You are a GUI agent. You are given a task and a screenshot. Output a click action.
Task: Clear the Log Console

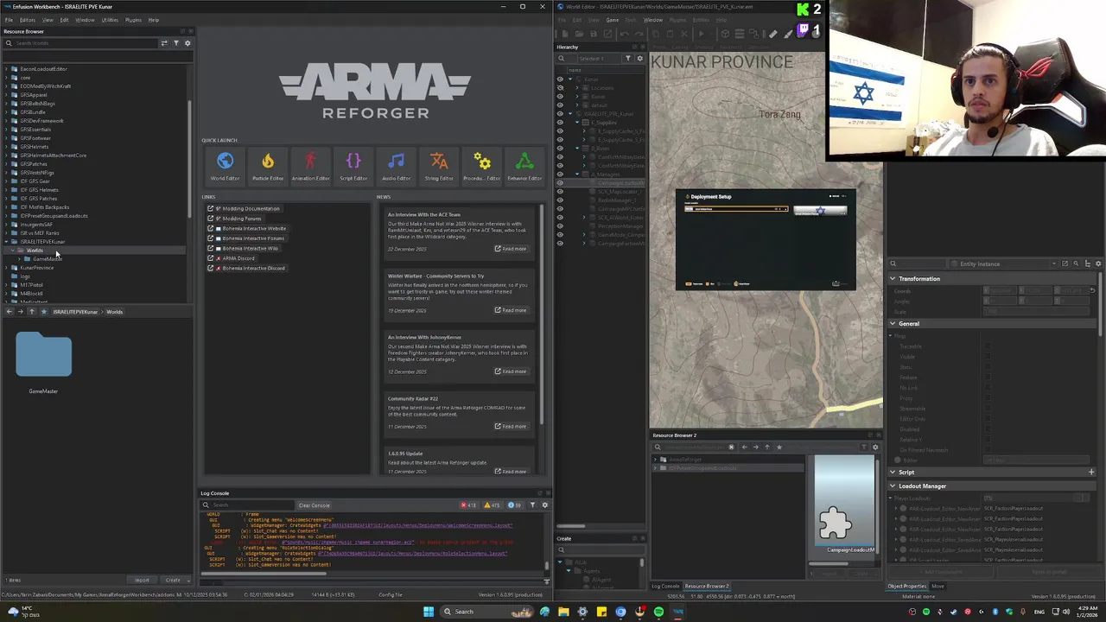click(314, 505)
